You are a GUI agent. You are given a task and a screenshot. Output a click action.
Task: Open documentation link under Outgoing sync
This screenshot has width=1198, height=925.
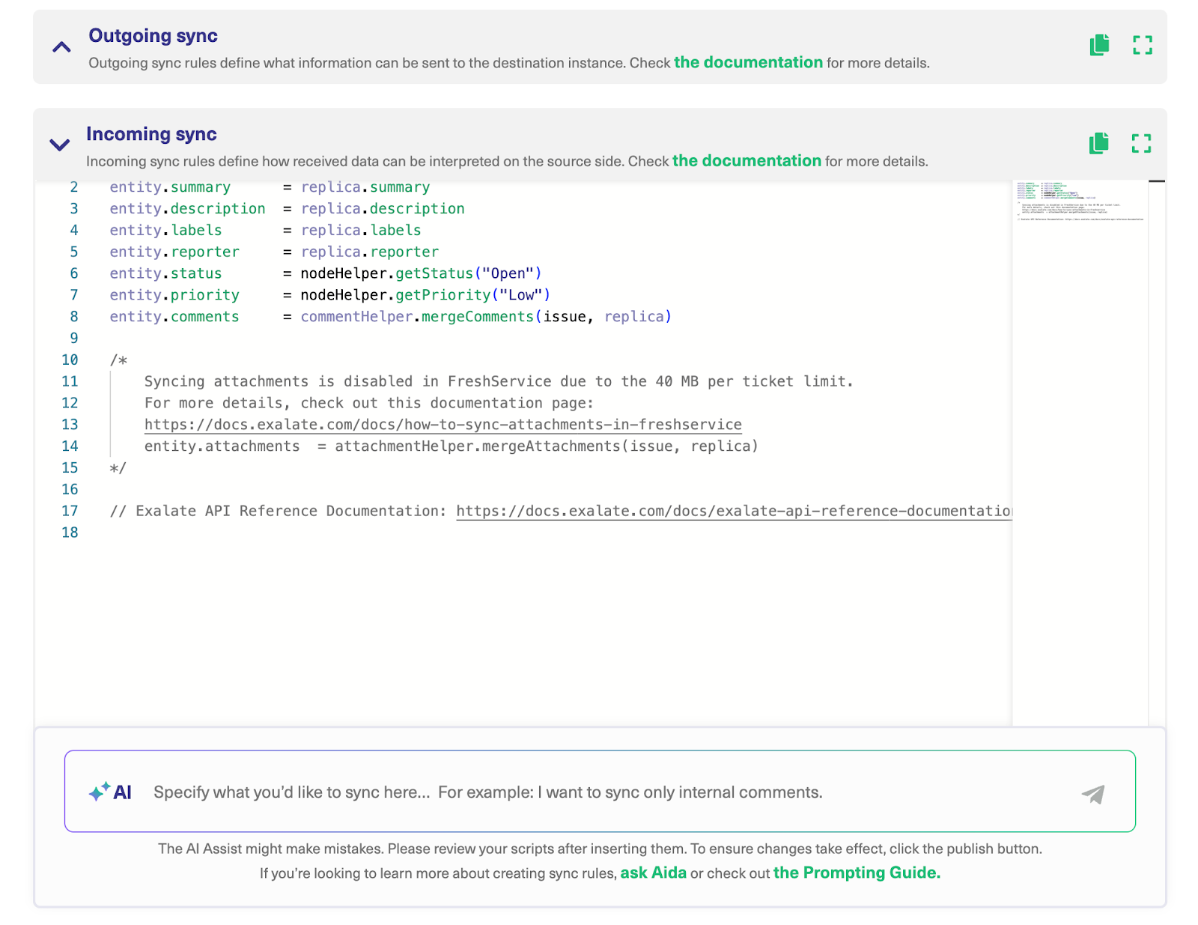point(747,62)
